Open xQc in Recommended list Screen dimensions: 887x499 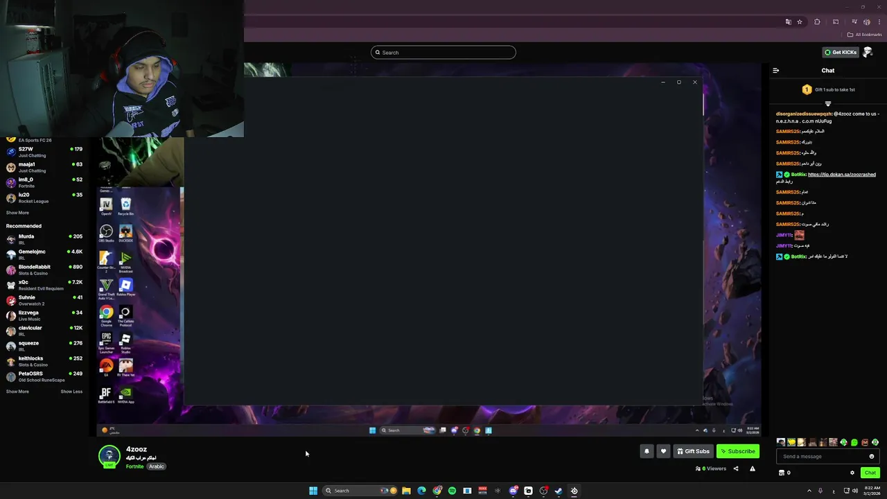tap(44, 285)
